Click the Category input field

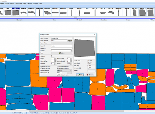tap(62, 48)
